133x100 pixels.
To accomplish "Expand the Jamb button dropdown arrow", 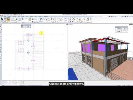I will pos(8,21).
